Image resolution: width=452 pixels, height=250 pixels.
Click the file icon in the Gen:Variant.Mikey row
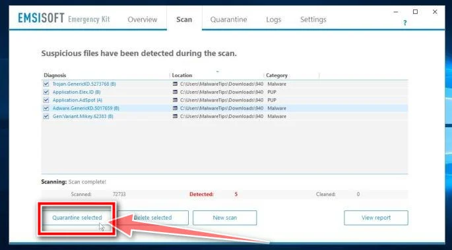click(x=175, y=116)
